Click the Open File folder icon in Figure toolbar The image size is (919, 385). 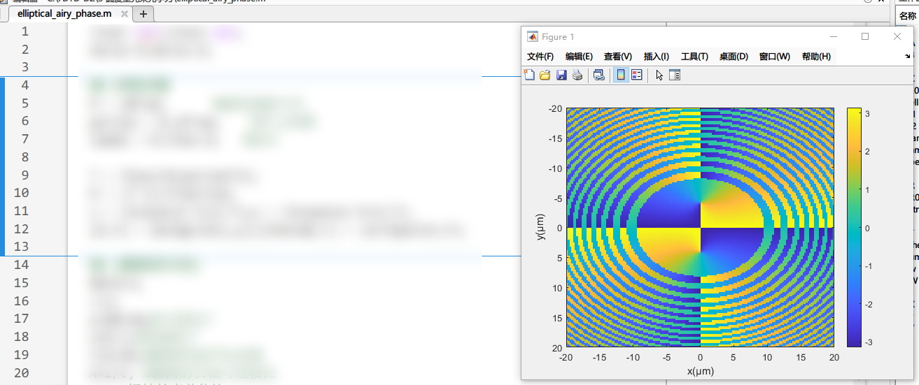(x=545, y=75)
